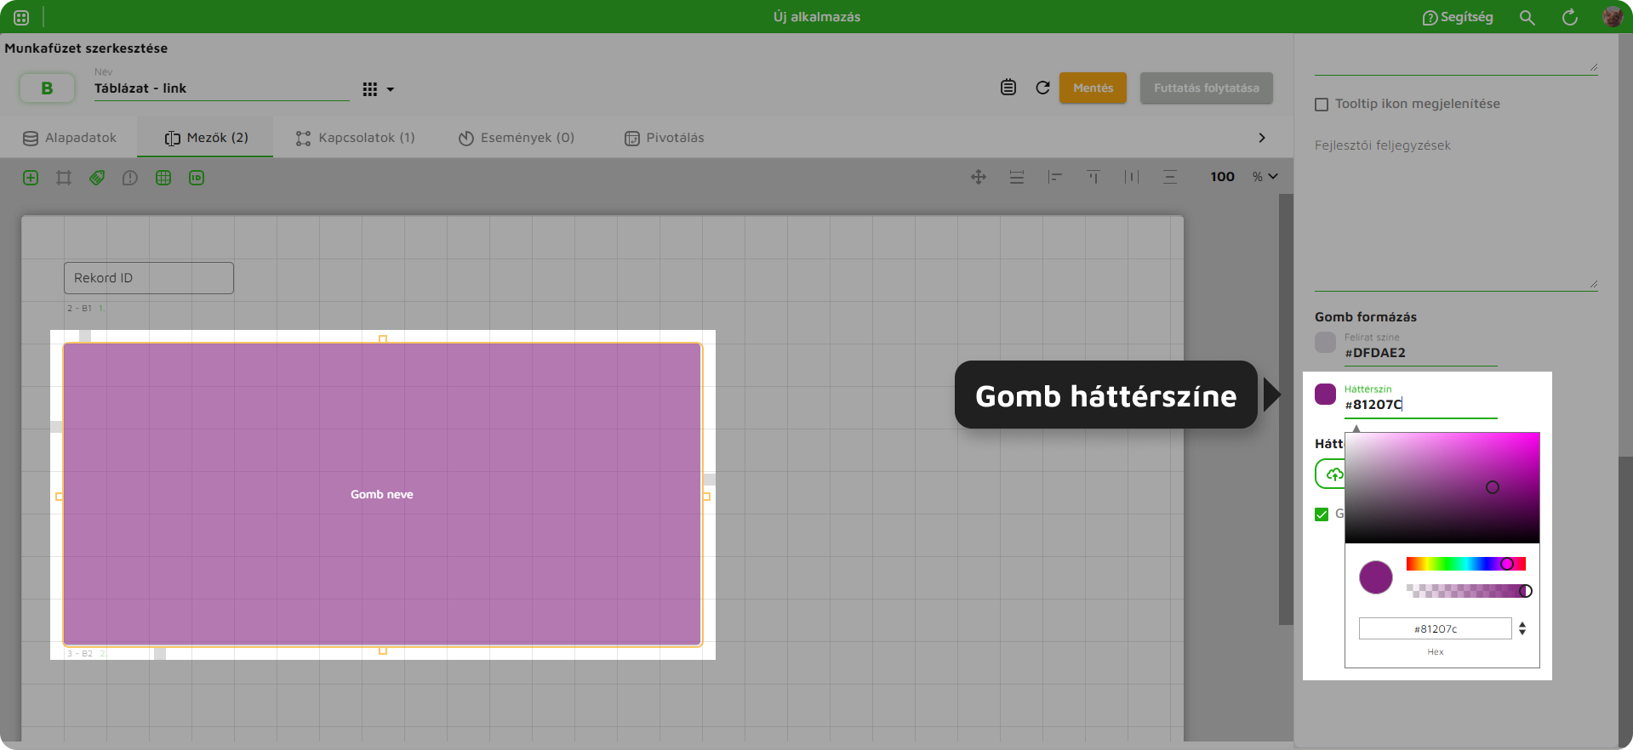Open Segítség help menu
1633x750 pixels.
tap(1458, 17)
